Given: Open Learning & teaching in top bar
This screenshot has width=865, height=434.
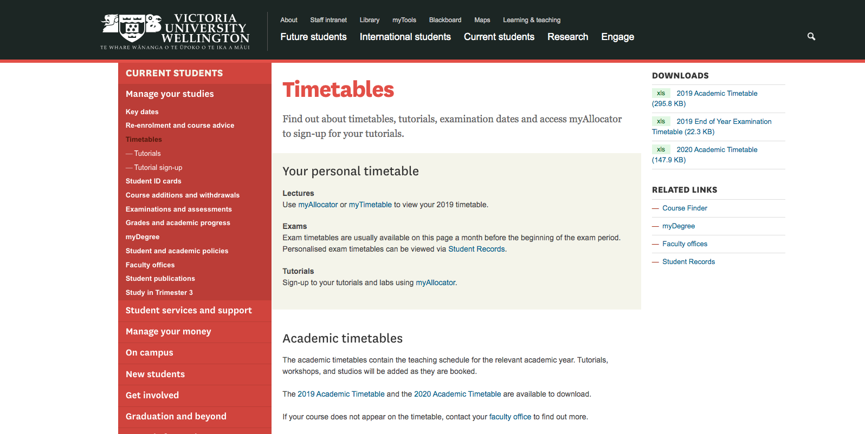Looking at the screenshot, I should 532,20.
